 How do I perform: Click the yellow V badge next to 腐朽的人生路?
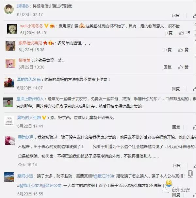(x=44, y=118)
